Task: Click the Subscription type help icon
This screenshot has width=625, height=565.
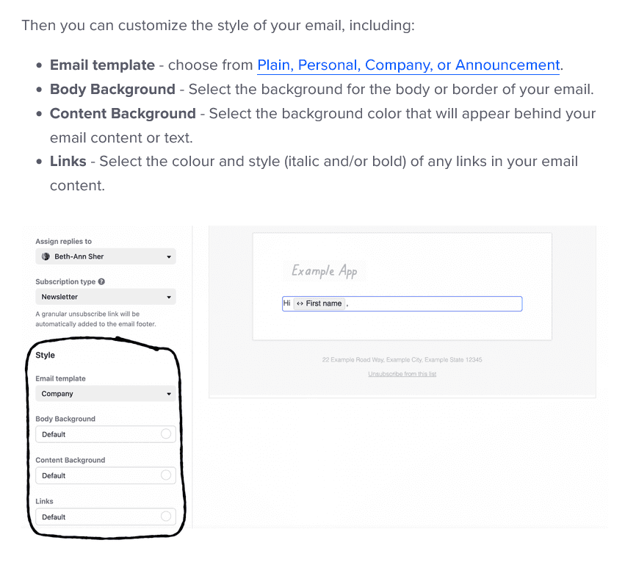Action: pyautogui.click(x=101, y=281)
